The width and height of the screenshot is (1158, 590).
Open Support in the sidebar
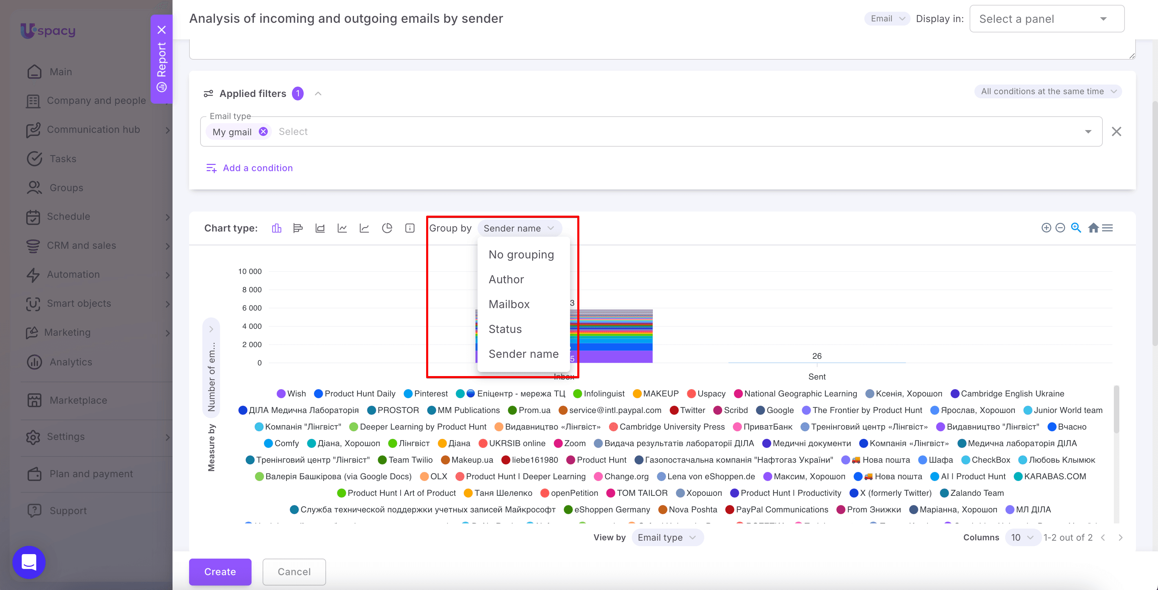68,510
